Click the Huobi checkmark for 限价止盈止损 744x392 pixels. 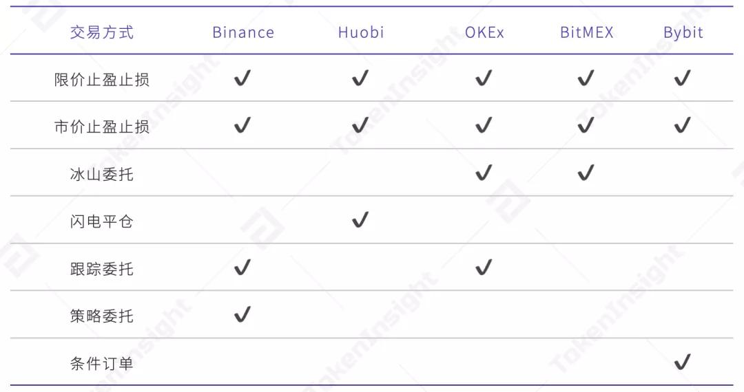360,79
